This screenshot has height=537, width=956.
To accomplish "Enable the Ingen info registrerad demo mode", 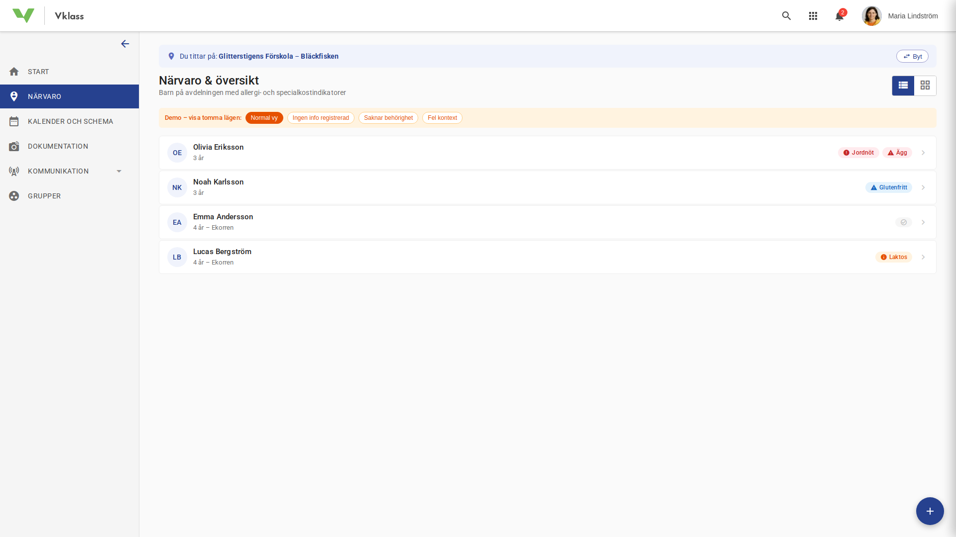I will 320,118.
